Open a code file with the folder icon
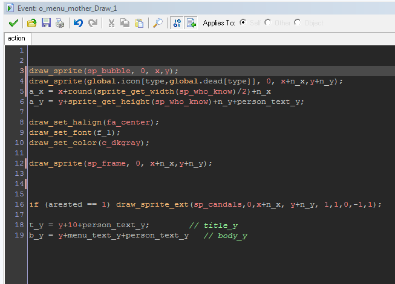 coord(31,23)
